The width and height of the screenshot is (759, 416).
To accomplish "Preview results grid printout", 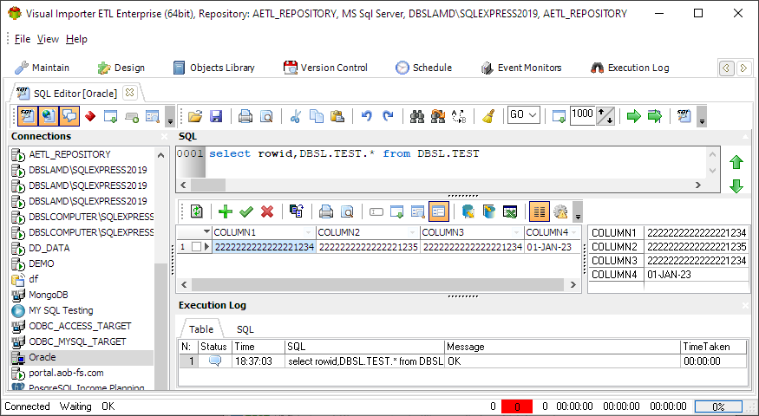I will [x=347, y=211].
